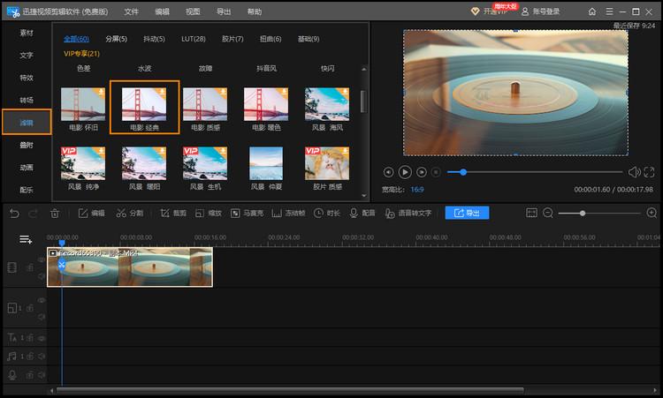Open 语音转文字 speech-to-text tool
The image size is (663, 398).
point(408,214)
